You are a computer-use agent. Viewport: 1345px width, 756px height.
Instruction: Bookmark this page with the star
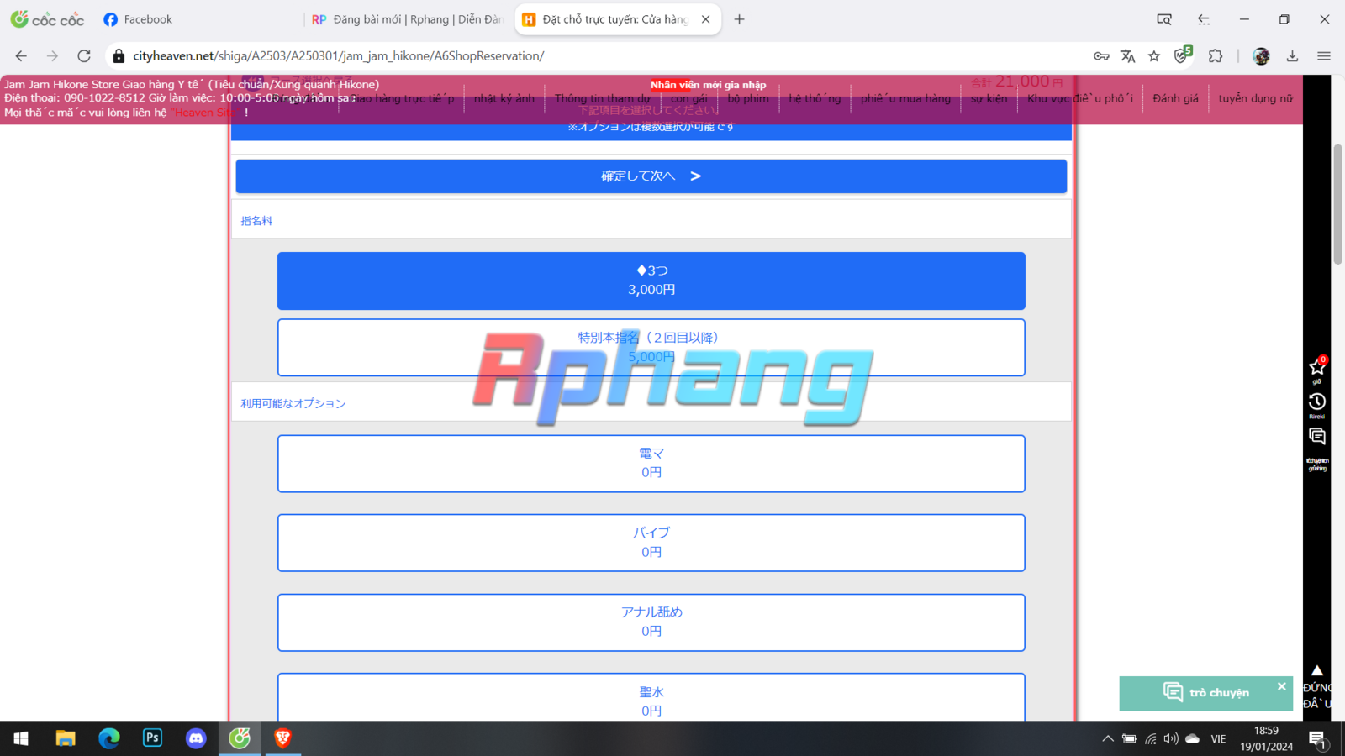pos(1154,56)
